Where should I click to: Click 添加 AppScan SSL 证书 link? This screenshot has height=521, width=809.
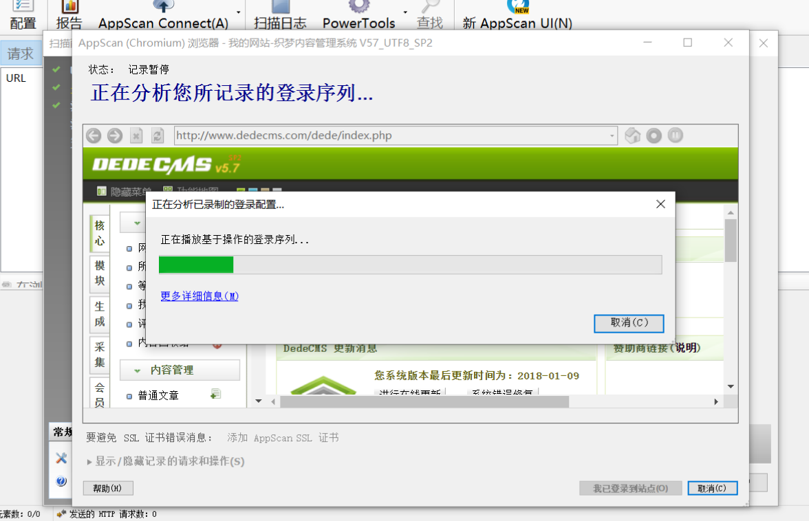(x=283, y=438)
